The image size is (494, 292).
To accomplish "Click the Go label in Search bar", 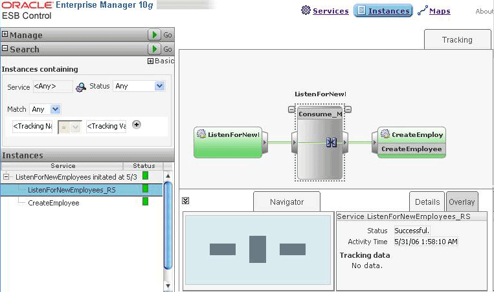I will [x=167, y=49].
